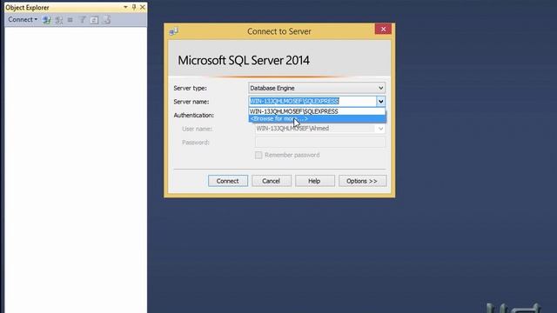Image resolution: width=557 pixels, height=313 pixels.
Task: Click the last icon in Object Explorer toolbar
Action: tap(106, 20)
